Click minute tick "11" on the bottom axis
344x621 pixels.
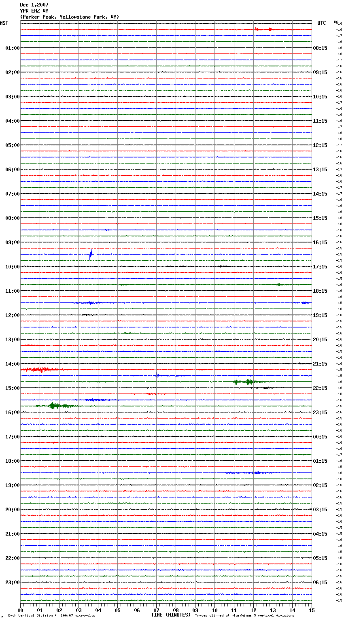pos(234,610)
